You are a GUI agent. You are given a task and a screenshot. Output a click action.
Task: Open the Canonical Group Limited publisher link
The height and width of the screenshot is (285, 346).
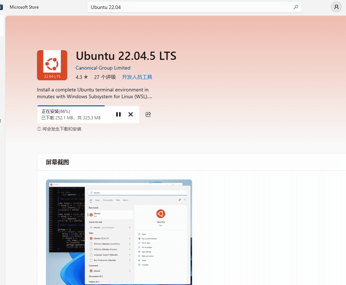(103, 68)
